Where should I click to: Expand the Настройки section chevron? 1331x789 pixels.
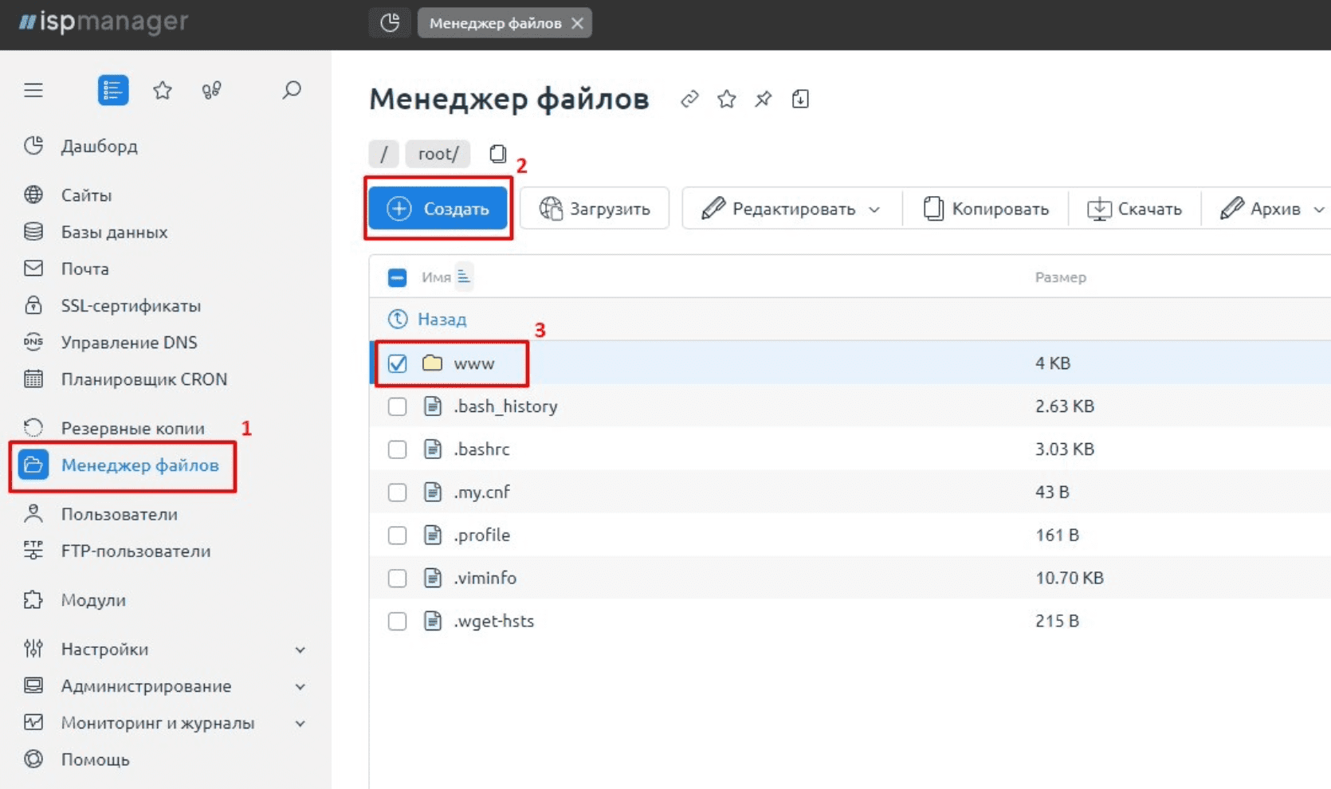pyautogui.click(x=300, y=650)
